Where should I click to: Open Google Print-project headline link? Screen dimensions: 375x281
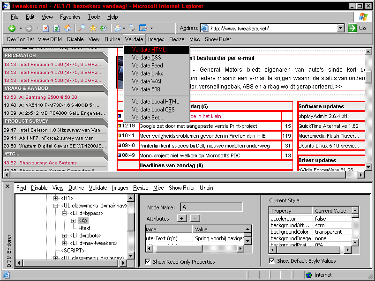(x=198, y=126)
